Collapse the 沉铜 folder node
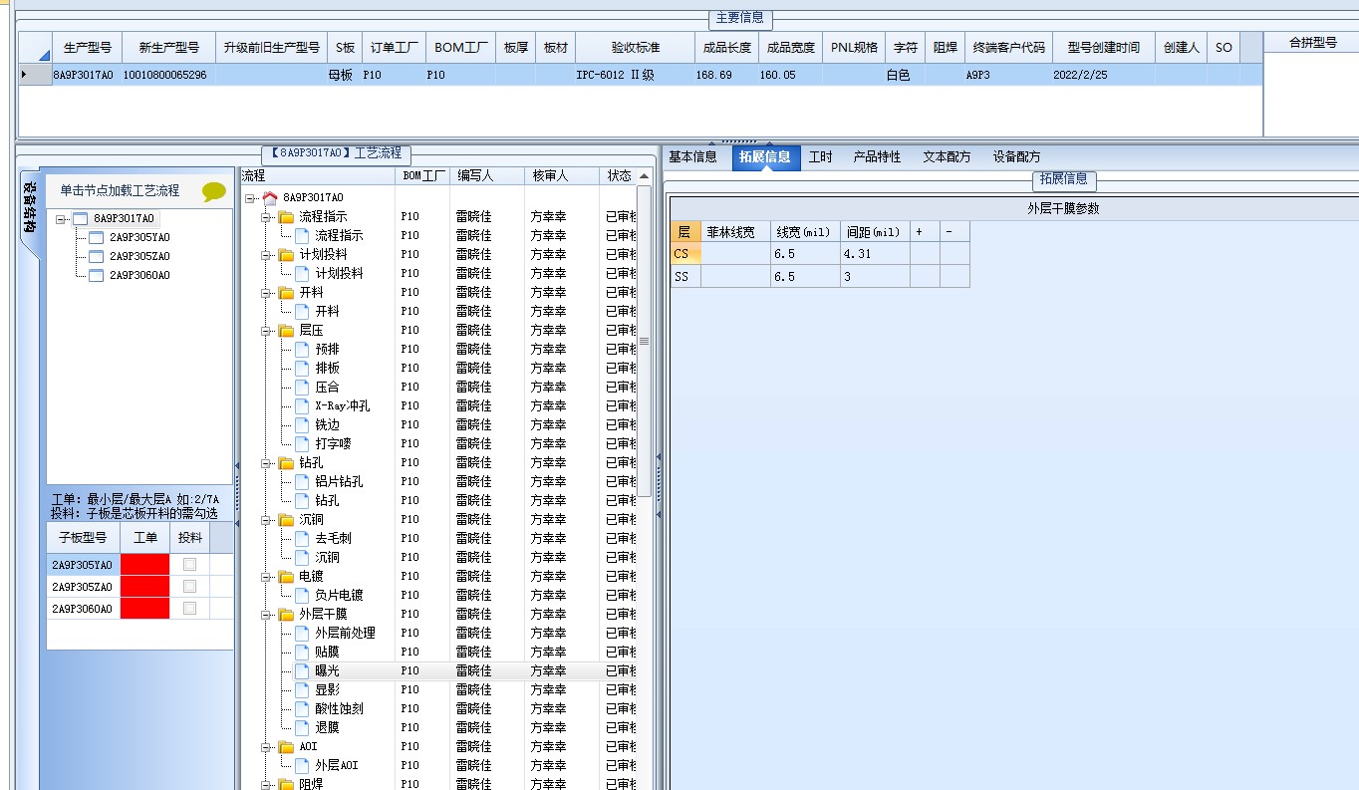The height and width of the screenshot is (790, 1359). (267, 520)
